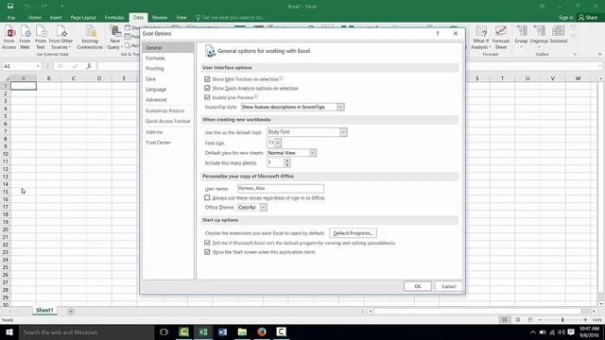The width and height of the screenshot is (605, 340).
Task: Open the ScreenTip style dropdown
Action: point(340,107)
